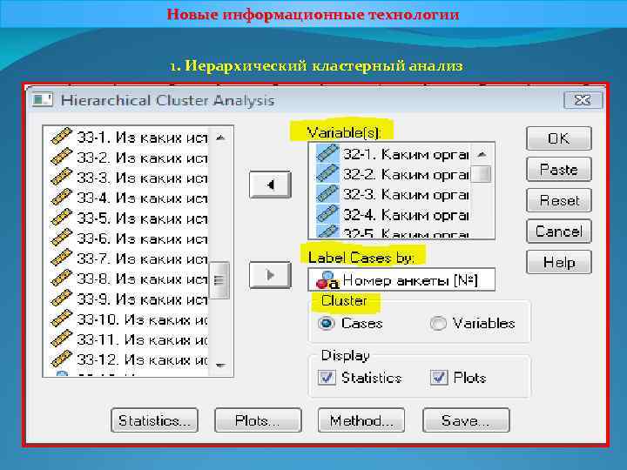
Task: Click the scale icon beside variable 33-2
Action: click(61, 157)
